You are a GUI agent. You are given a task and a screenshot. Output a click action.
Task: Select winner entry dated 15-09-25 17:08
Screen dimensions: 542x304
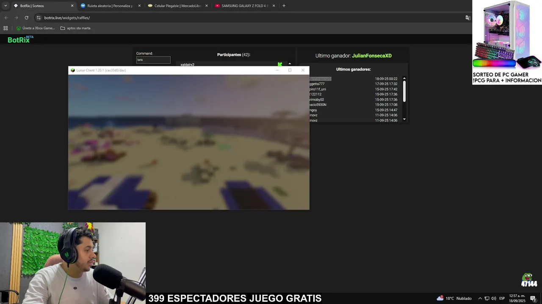[x=354, y=105]
